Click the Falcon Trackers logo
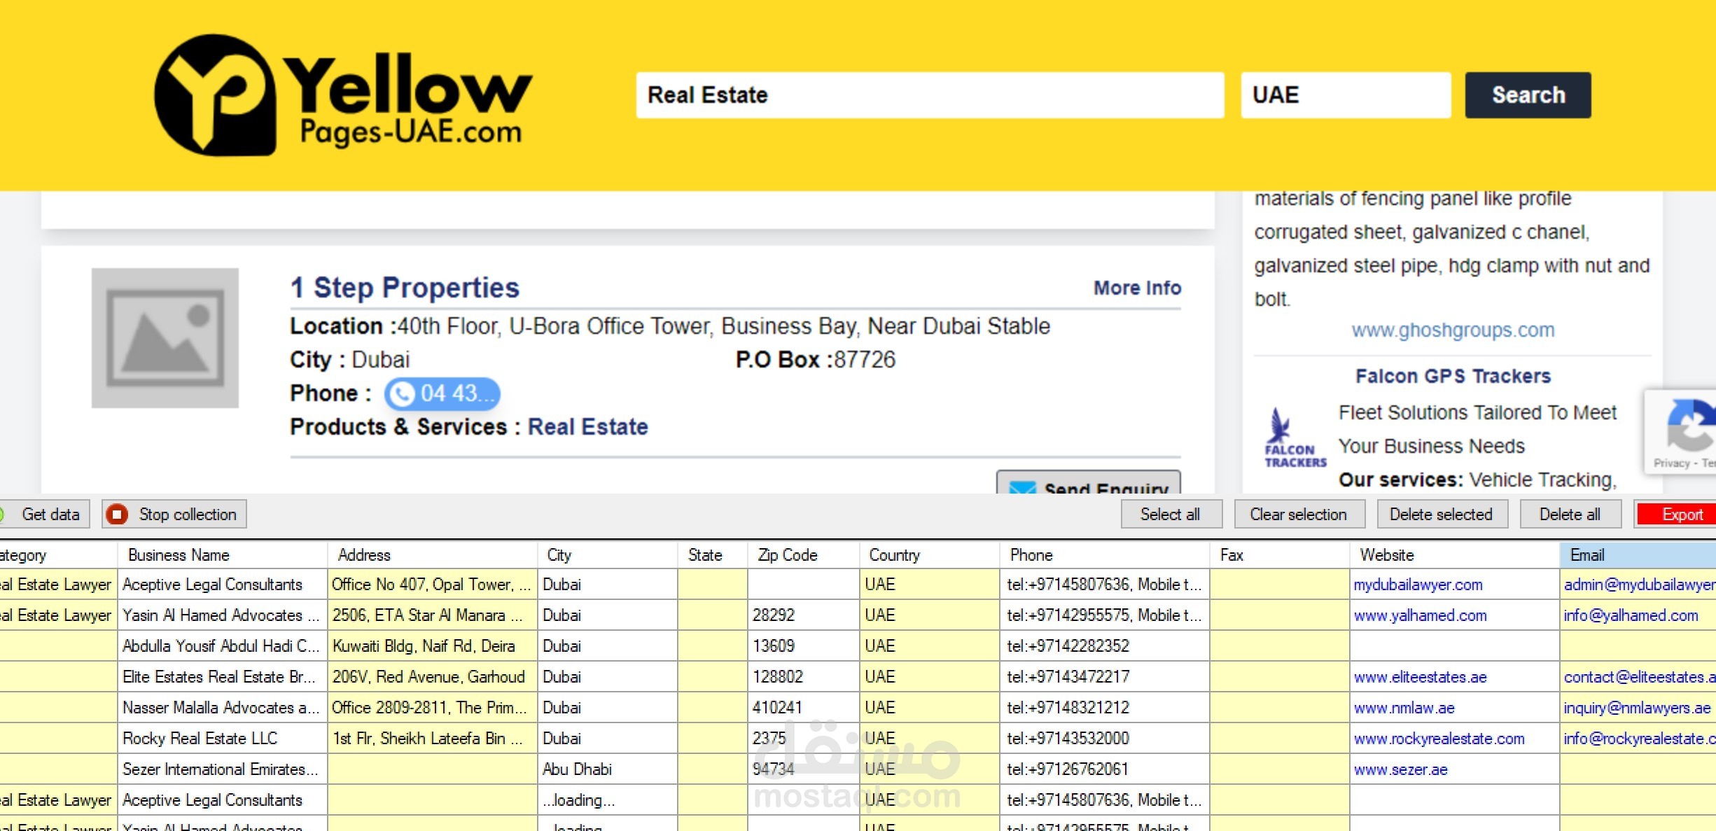 (x=1295, y=438)
